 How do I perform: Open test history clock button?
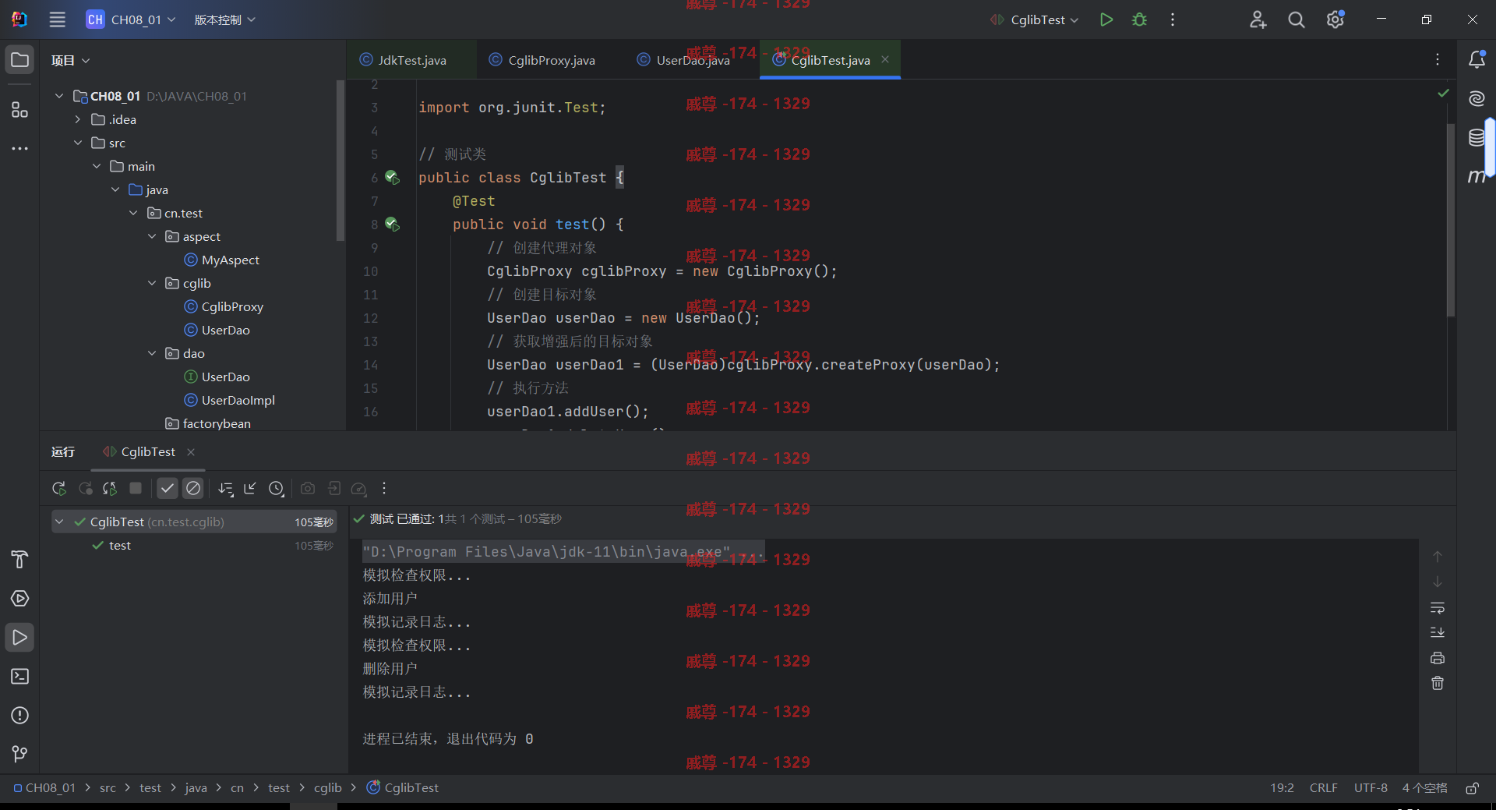coord(276,488)
